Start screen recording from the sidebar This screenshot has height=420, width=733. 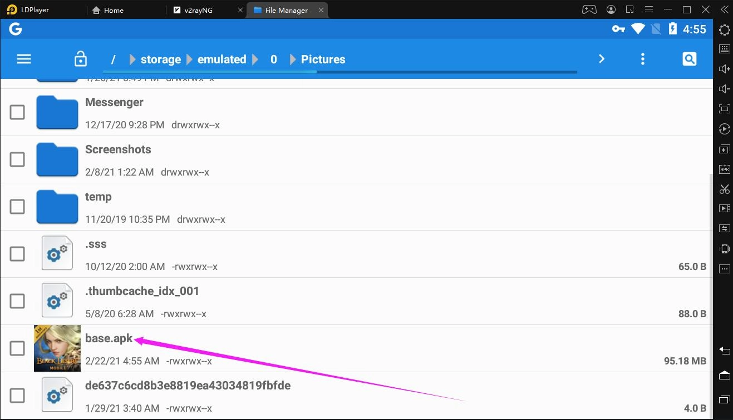coord(724,208)
